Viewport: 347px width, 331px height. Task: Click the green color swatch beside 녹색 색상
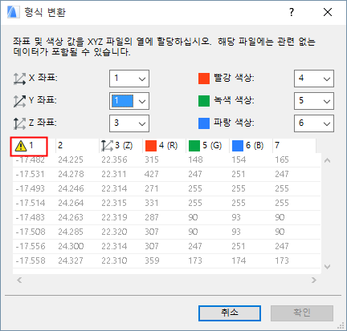[204, 101]
